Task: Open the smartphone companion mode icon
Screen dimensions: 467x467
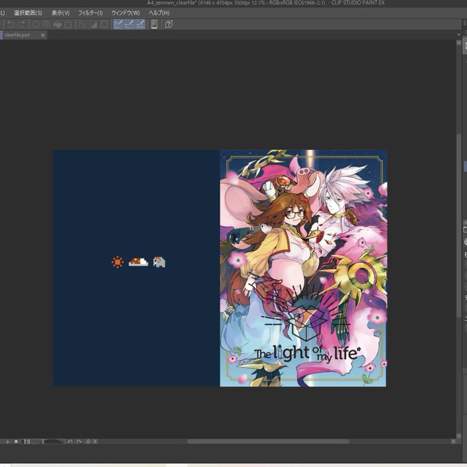Action: 155,25
